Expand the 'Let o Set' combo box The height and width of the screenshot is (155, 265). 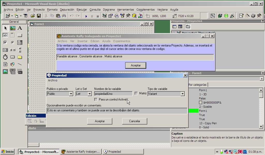[90, 94]
